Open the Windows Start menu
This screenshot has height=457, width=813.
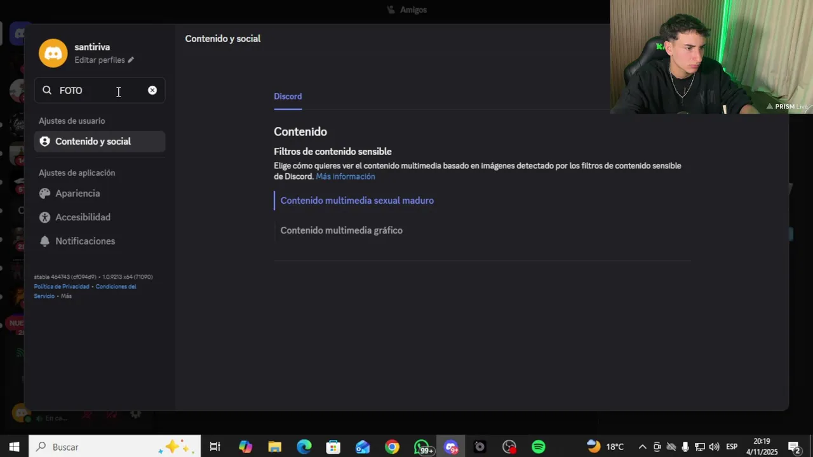(x=14, y=447)
